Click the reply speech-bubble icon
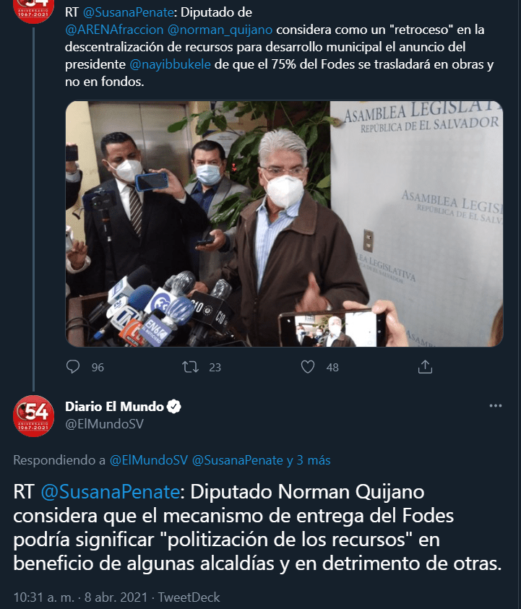 click(x=73, y=367)
